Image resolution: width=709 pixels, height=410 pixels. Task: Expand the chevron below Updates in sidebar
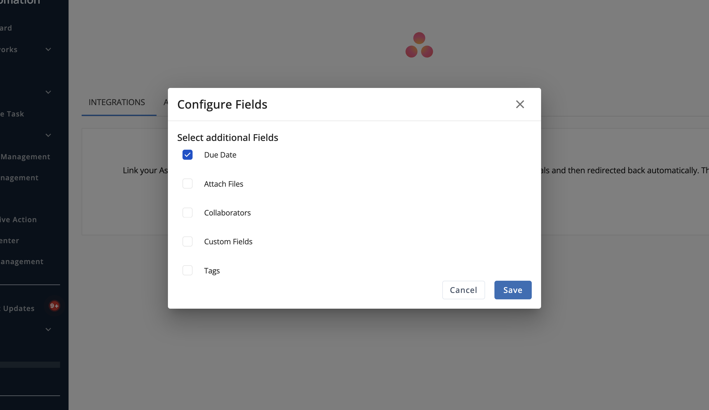tap(48, 330)
